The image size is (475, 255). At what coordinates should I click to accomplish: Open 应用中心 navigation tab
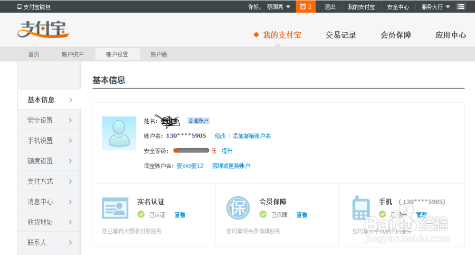[451, 35]
